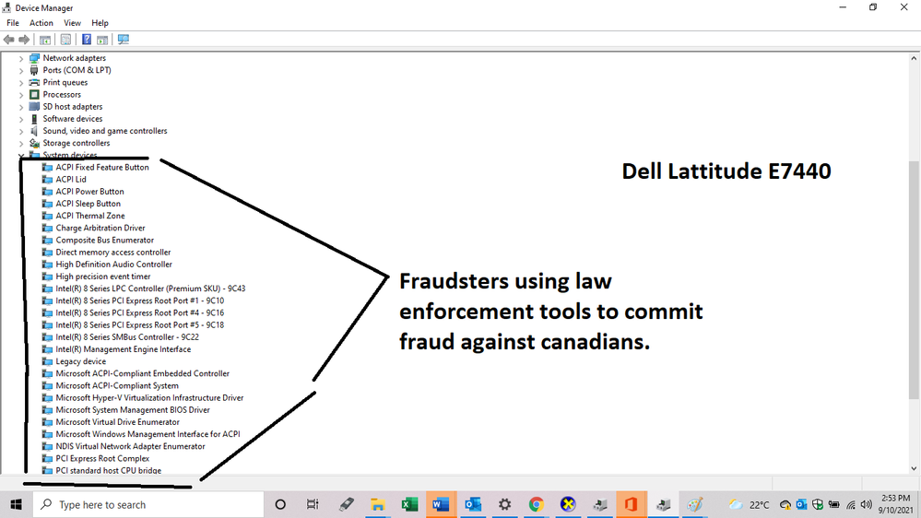The image size is (921, 518).
Task: Click the Outlook icon in system tray
Action: coord(802,504)
